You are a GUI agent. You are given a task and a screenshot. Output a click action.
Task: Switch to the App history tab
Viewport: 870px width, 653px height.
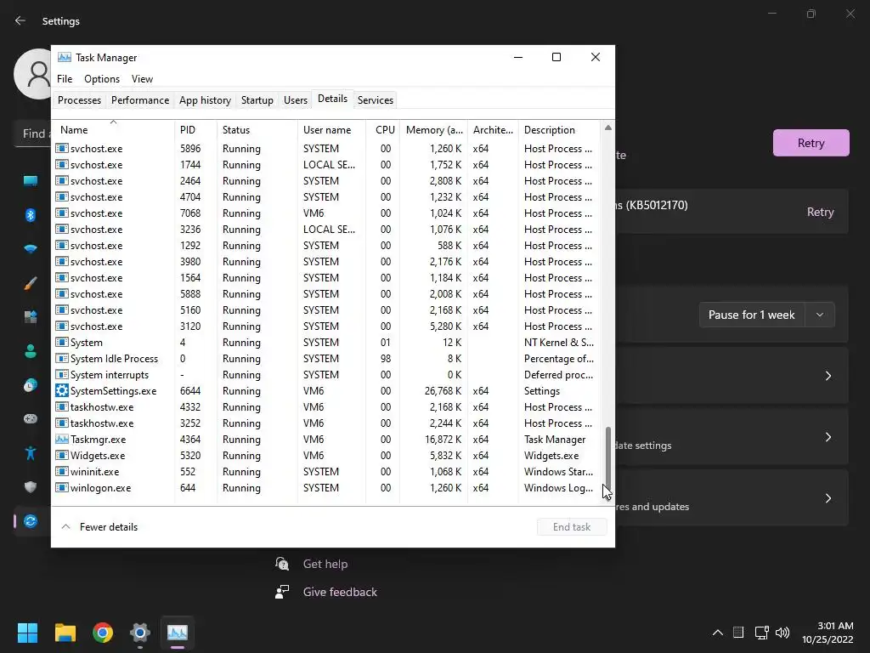pyautogui.click(x=205, y=100)
